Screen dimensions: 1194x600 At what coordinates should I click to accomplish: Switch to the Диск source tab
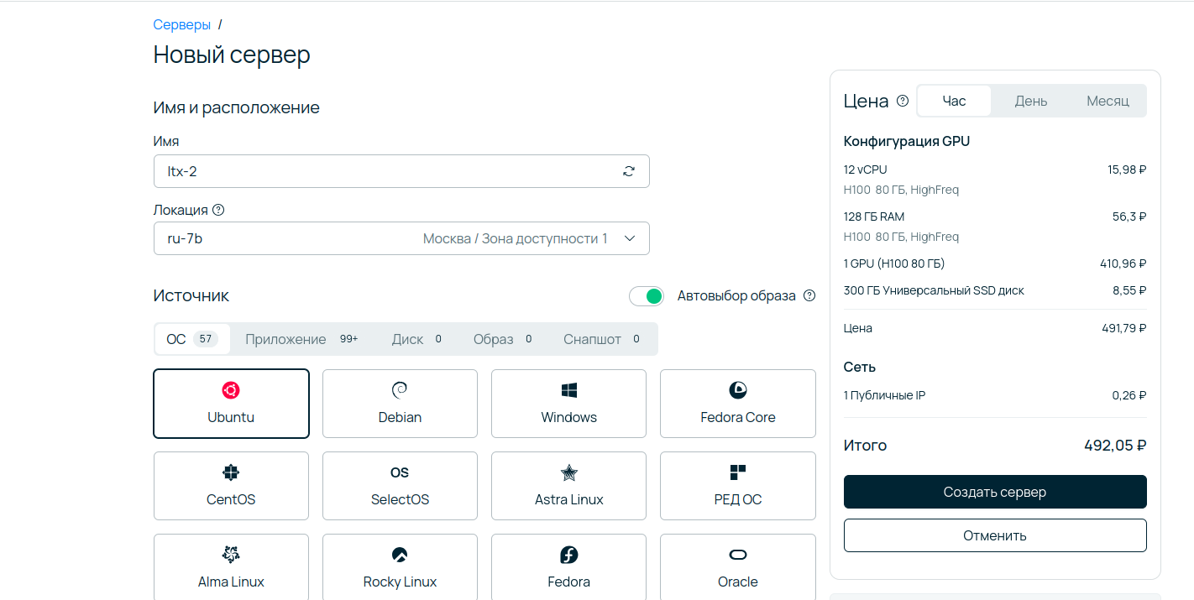417,339
